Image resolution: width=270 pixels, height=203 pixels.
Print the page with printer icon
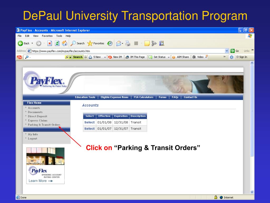[128, 43]
